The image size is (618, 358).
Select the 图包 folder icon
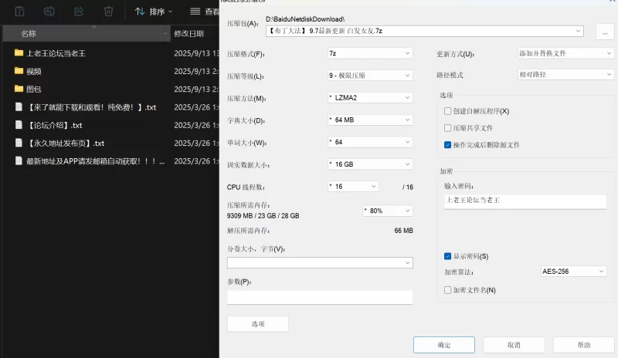pos(19,89)
